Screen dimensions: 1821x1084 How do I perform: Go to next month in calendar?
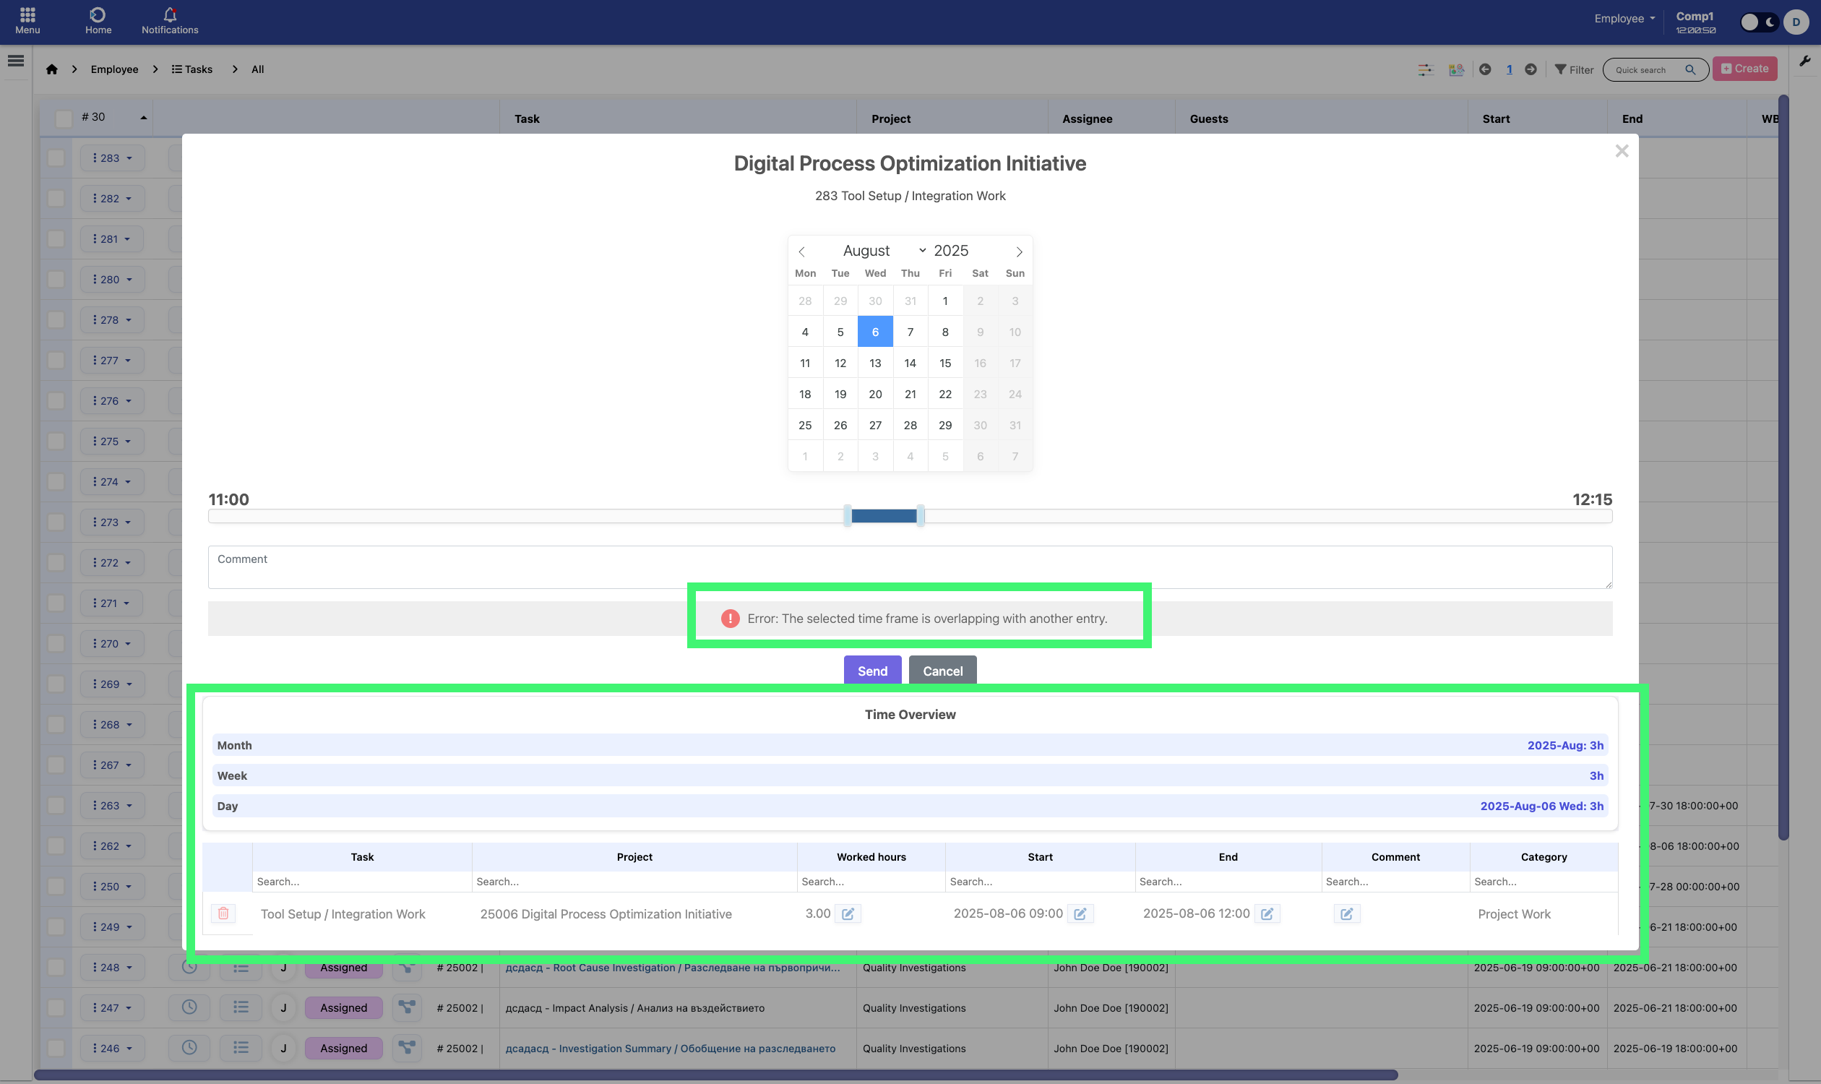[x=1019, y=251]
